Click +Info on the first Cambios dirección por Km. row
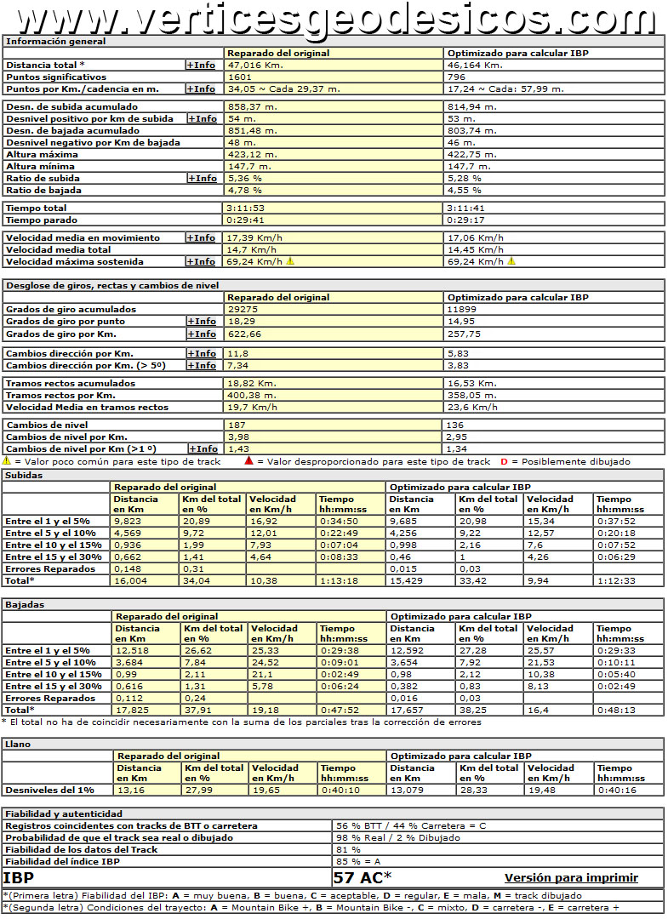 (201, 353)
